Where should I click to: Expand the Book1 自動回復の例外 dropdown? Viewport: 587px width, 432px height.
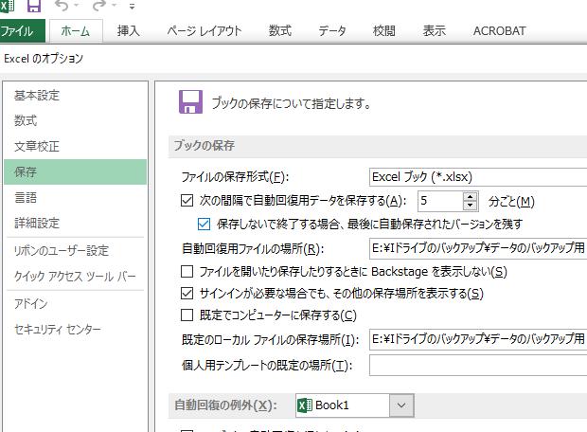point(402,405)
